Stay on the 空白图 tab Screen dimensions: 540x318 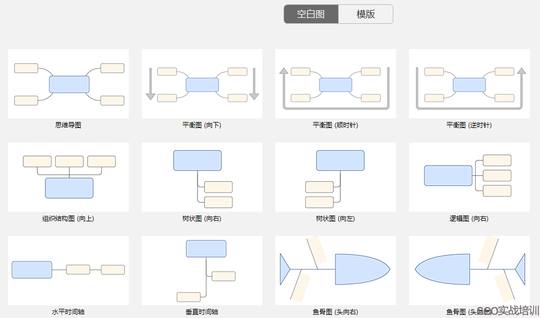pyautogui.click(x=311, y=14)
